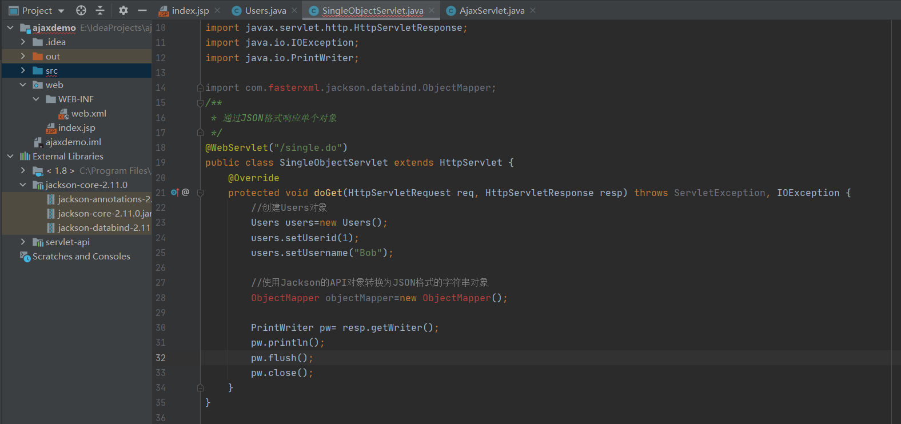
Task: Click the blue src source folder icon
Action: [38, 70]
